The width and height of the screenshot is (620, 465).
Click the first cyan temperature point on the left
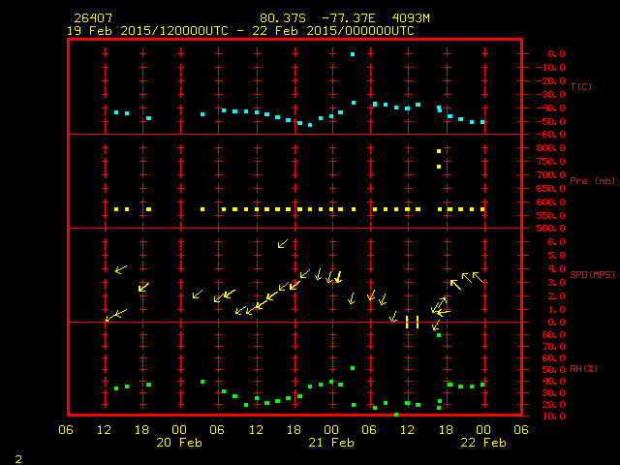tap(116, 112)
